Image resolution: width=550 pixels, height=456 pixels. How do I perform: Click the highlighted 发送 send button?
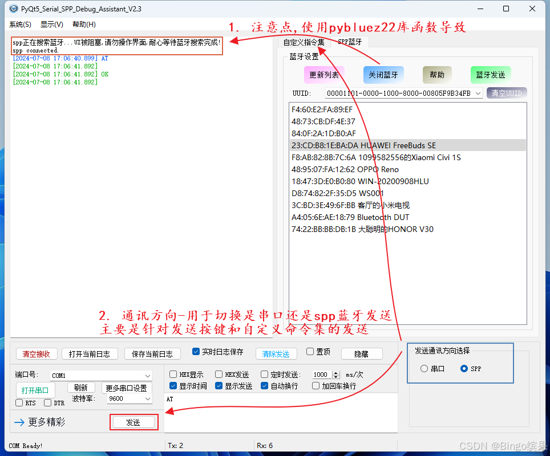click(x=134, y=422)
